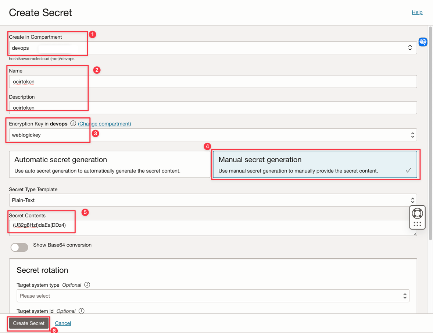This screenshot has height=333, width=433.
Task: Toggle Show Base64 conversion switch
Action: (x=19, y=247)
